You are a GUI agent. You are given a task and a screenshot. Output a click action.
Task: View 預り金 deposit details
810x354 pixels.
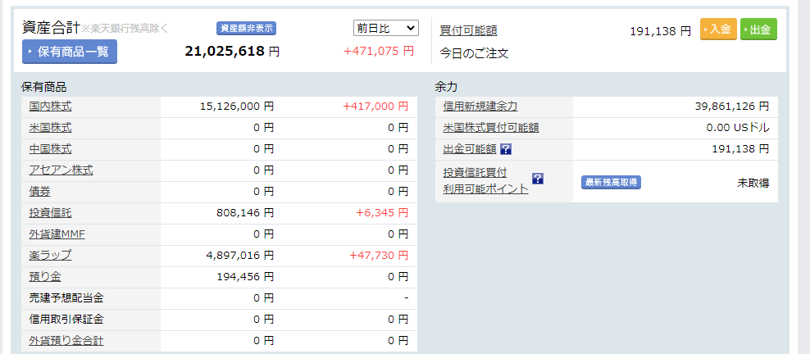coord(45,276)
